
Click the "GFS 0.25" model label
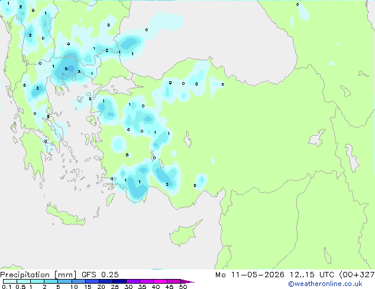click(100, 275)
